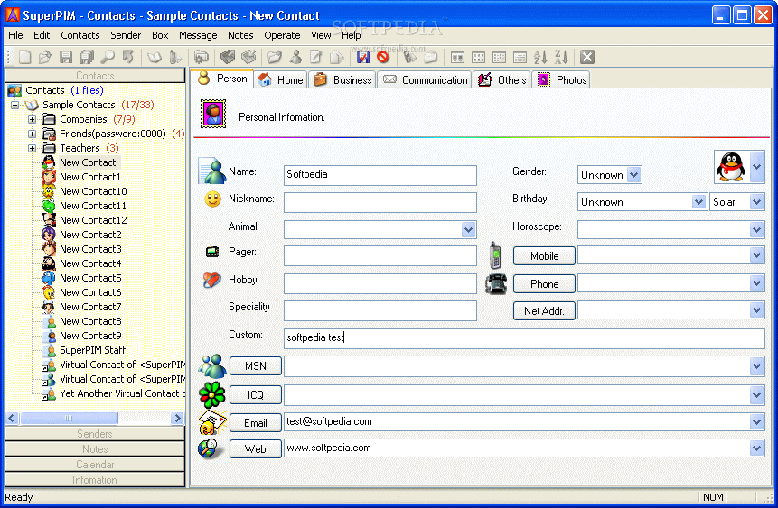The width and height of the screenshot is (778, 508).
Task: Click the black telephone icon
Action: [496, 284]
